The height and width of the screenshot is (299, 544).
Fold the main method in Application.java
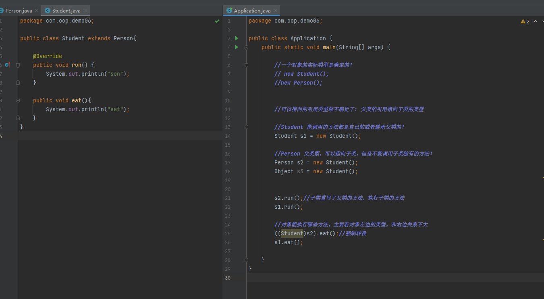[246, 47]
